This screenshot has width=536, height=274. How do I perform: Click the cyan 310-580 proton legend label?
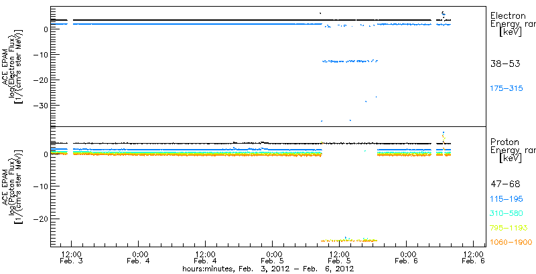[x=507, y=214]
